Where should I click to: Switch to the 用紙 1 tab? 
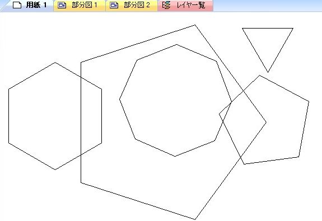(x=30, y=6)
